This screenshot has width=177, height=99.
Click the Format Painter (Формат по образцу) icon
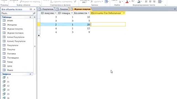[x=21, y=2]
